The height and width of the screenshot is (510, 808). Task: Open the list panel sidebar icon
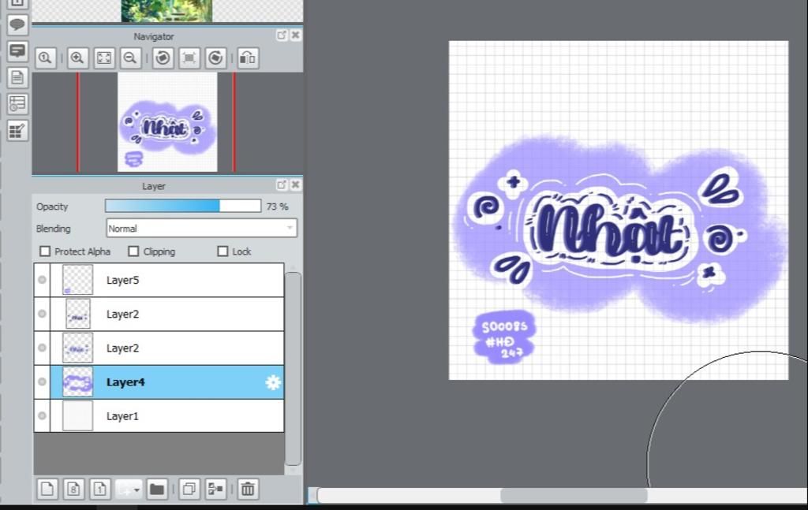17,104
